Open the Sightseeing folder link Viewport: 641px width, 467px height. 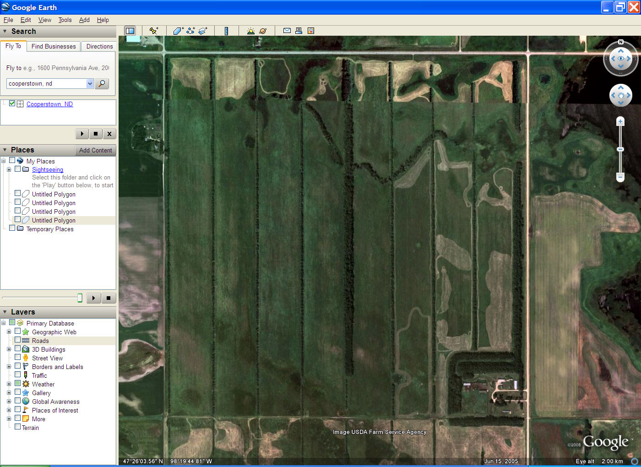[48, 169]
